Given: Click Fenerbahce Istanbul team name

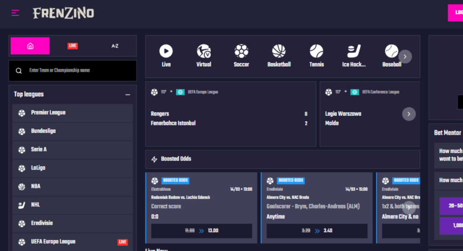Looking at the screenshot, I should click(x=173, y=123).
